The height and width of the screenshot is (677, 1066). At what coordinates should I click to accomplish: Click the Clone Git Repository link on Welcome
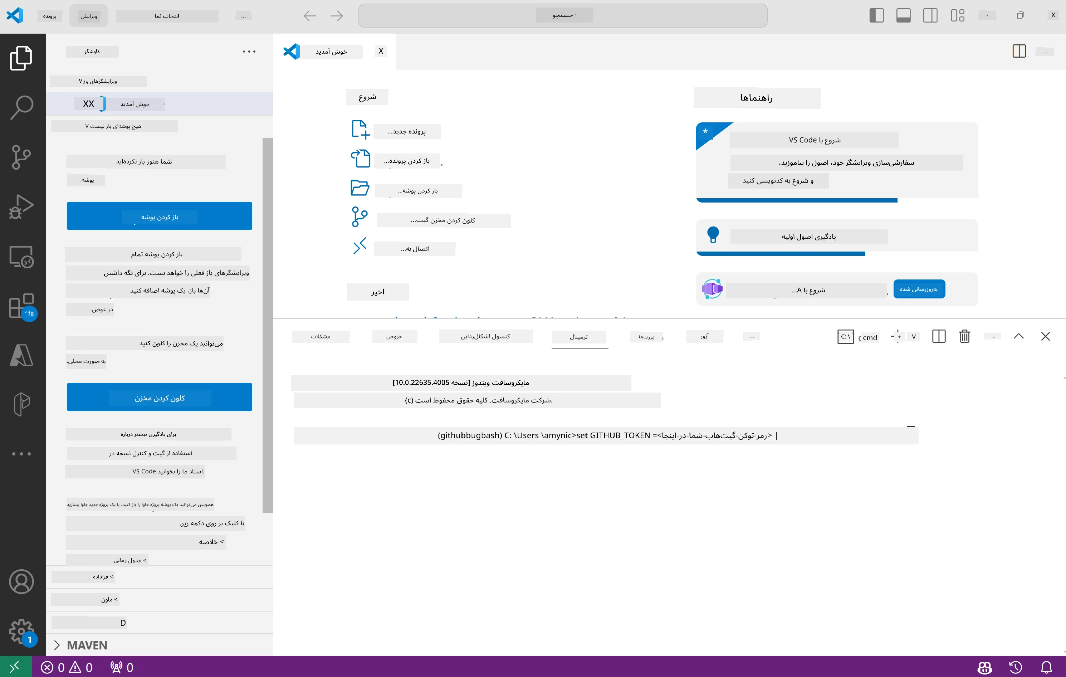pyautogui.click(x=443, y=220)
